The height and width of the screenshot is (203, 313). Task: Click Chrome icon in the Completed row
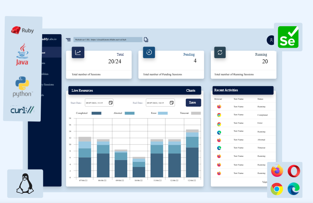[x=219, y=115]
